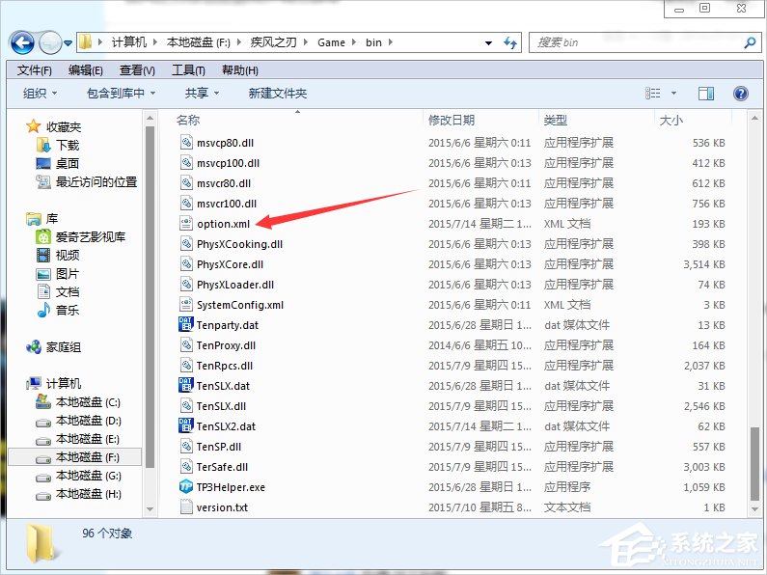The width and height of the screenshot is (767, 575).
Task: Click 疾风之刃 in the breadcrumb
Action: coord(273,42)
